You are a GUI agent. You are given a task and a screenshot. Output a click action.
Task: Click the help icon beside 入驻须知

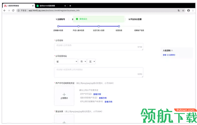pos(172,50)
